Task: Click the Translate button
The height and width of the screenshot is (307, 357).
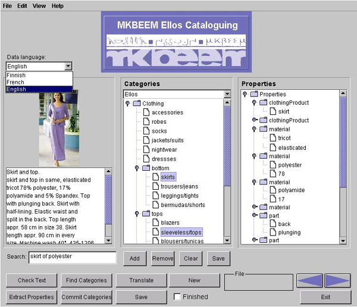Action: click(142, 280)
